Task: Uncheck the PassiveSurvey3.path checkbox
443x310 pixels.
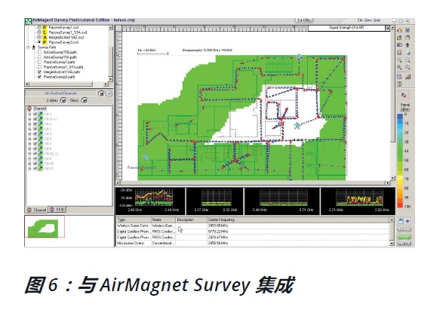Action: [39, 77]
